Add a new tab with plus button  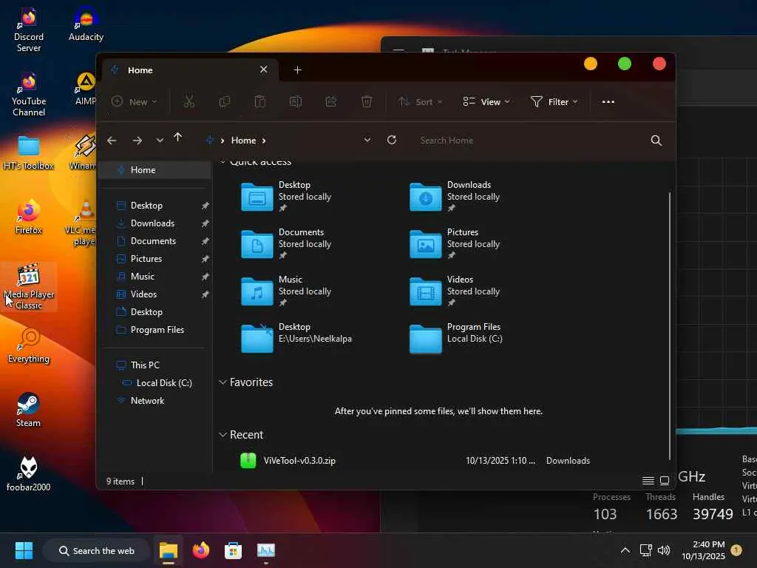point(297,70)
